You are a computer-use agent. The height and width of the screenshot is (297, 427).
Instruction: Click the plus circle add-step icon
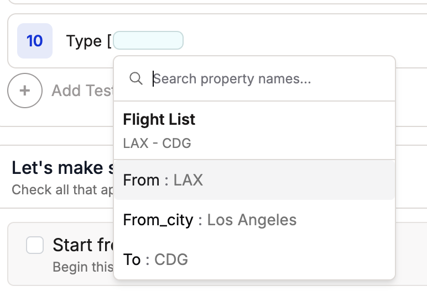click(25, 91)
